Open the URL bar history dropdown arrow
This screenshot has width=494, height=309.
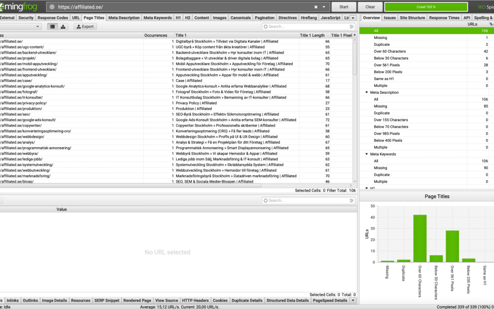[324, 7]
